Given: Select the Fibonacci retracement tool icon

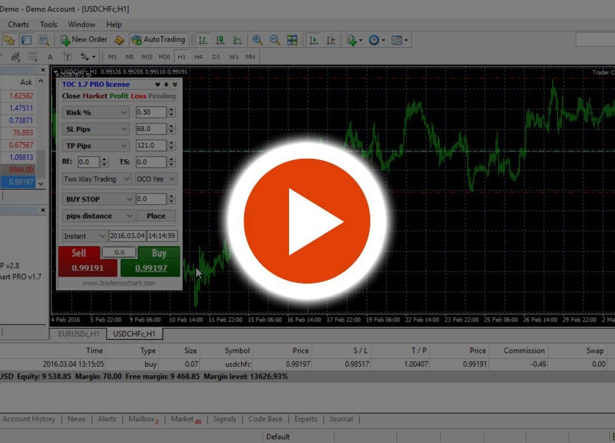Looking at the screenshot, I should tap(33, 57).
